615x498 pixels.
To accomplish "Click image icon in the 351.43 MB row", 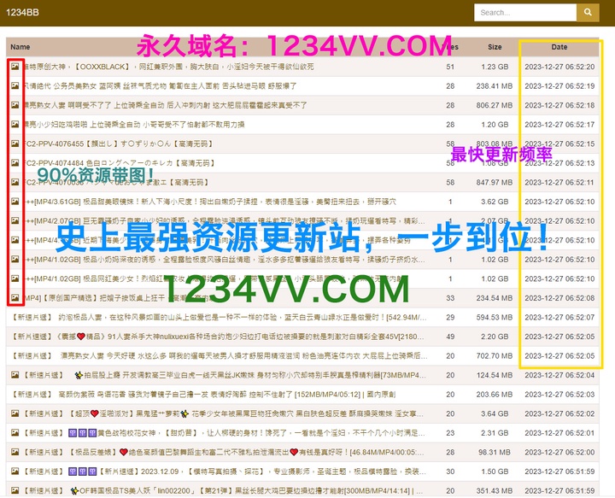I will point(15,491).
